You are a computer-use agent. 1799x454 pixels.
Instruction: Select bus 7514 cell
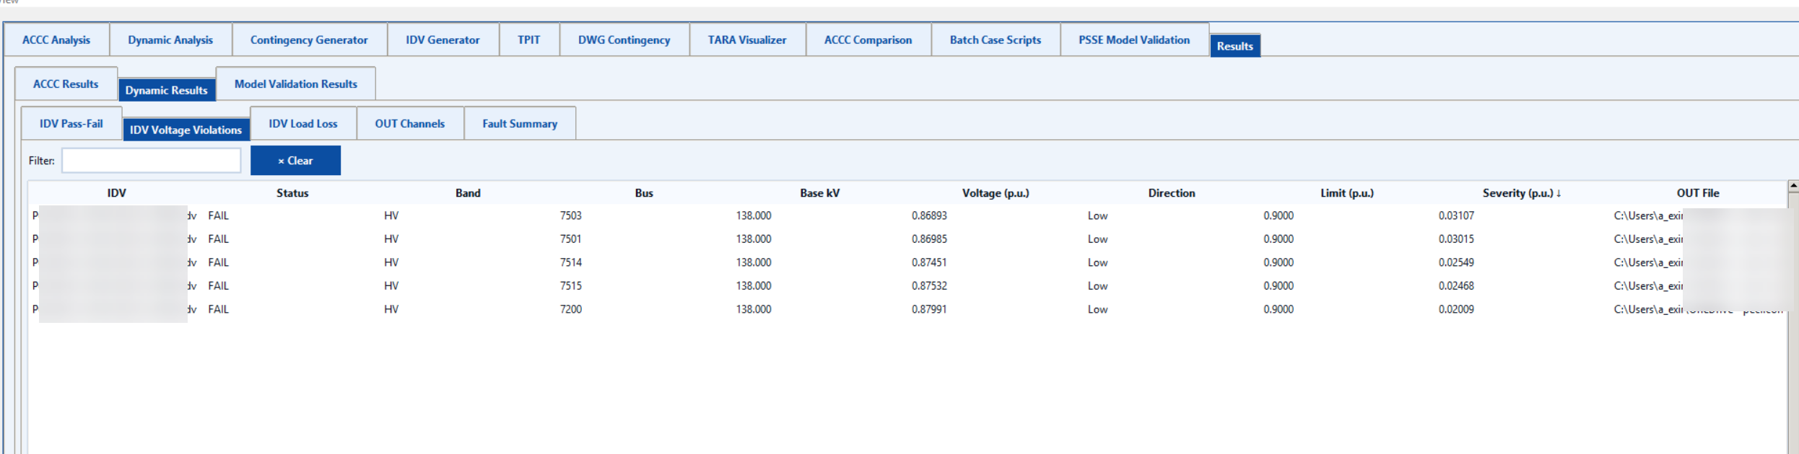tap(571, 262)
